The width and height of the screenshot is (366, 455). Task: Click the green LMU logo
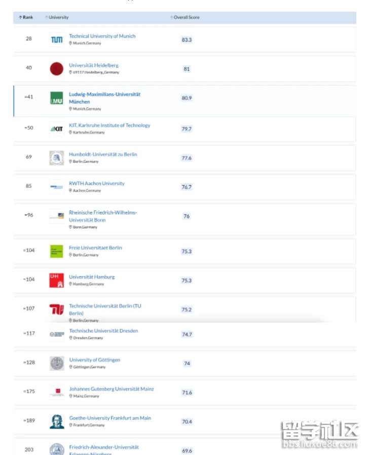coord(57,98)
